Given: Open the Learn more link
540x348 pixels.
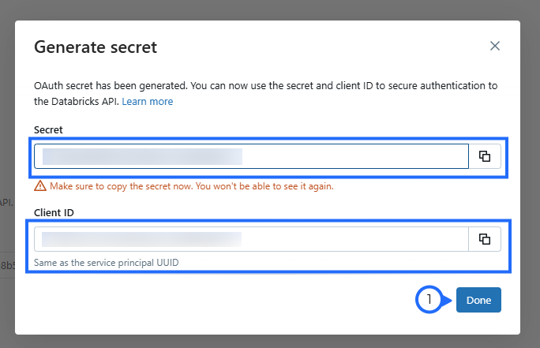Looking at the screenshot, I should click(x=148, y=102).
